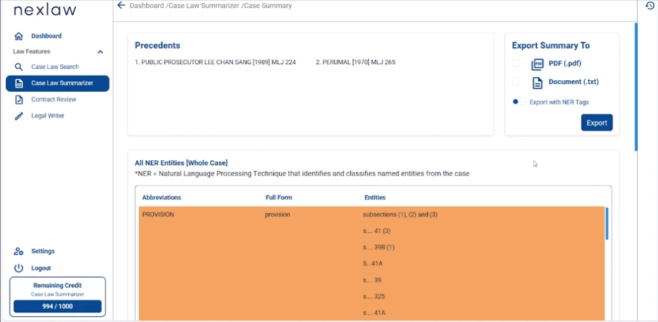Viewport: 658px width, 322px height.
Task: Click precedent PERUMAL [1970] MLJ 265
Action: coord(355,62)
